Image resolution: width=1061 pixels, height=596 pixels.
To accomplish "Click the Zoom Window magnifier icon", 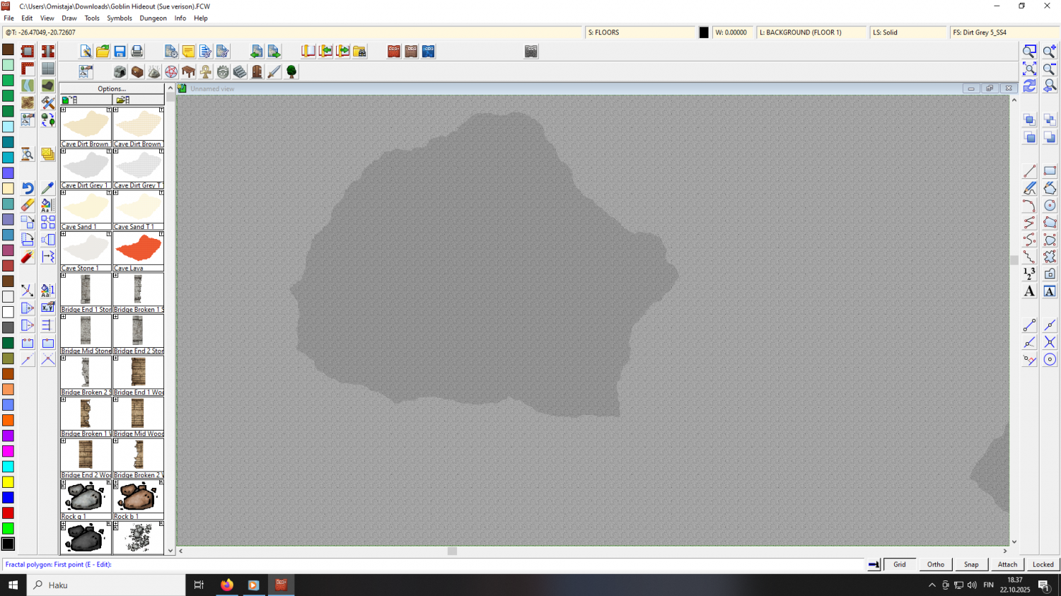I will click(1029, 52).
